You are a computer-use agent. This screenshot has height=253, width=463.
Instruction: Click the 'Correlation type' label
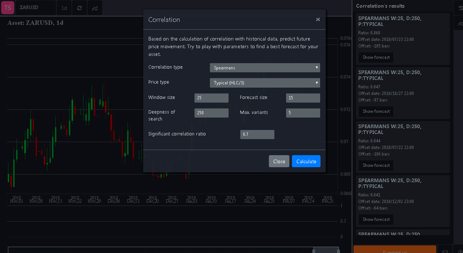[x=166, y=67]
